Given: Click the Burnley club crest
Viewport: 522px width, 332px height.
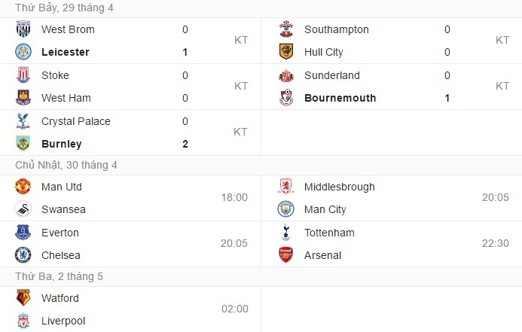Looking at the screenshot, I should 23,144.
